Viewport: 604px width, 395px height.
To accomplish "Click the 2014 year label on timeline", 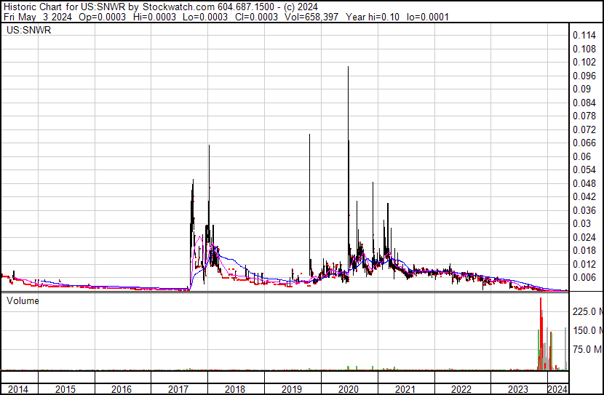I will tap(18, 389).
